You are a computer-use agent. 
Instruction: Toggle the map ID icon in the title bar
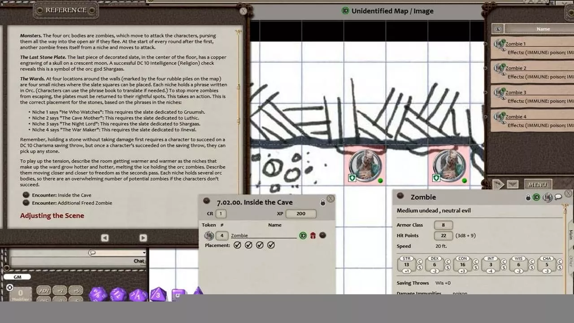pos(345,11)
